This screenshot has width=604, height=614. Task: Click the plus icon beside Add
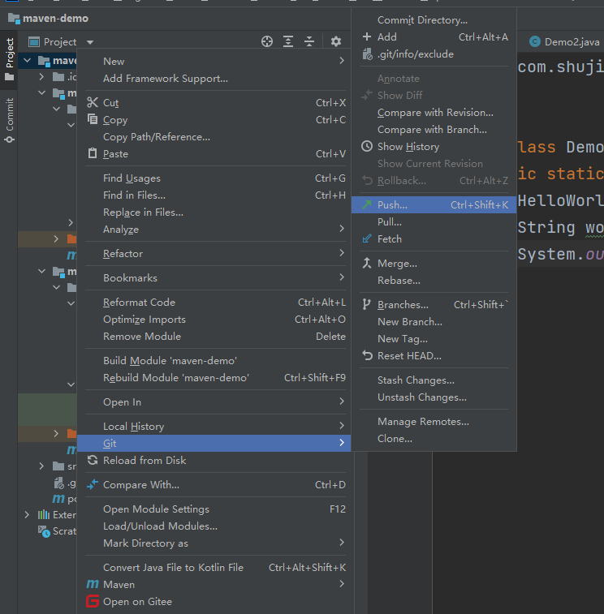[x=367, y=36]
